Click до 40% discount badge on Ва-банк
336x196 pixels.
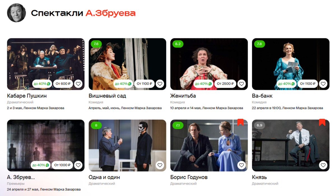[x=286, y=83]
